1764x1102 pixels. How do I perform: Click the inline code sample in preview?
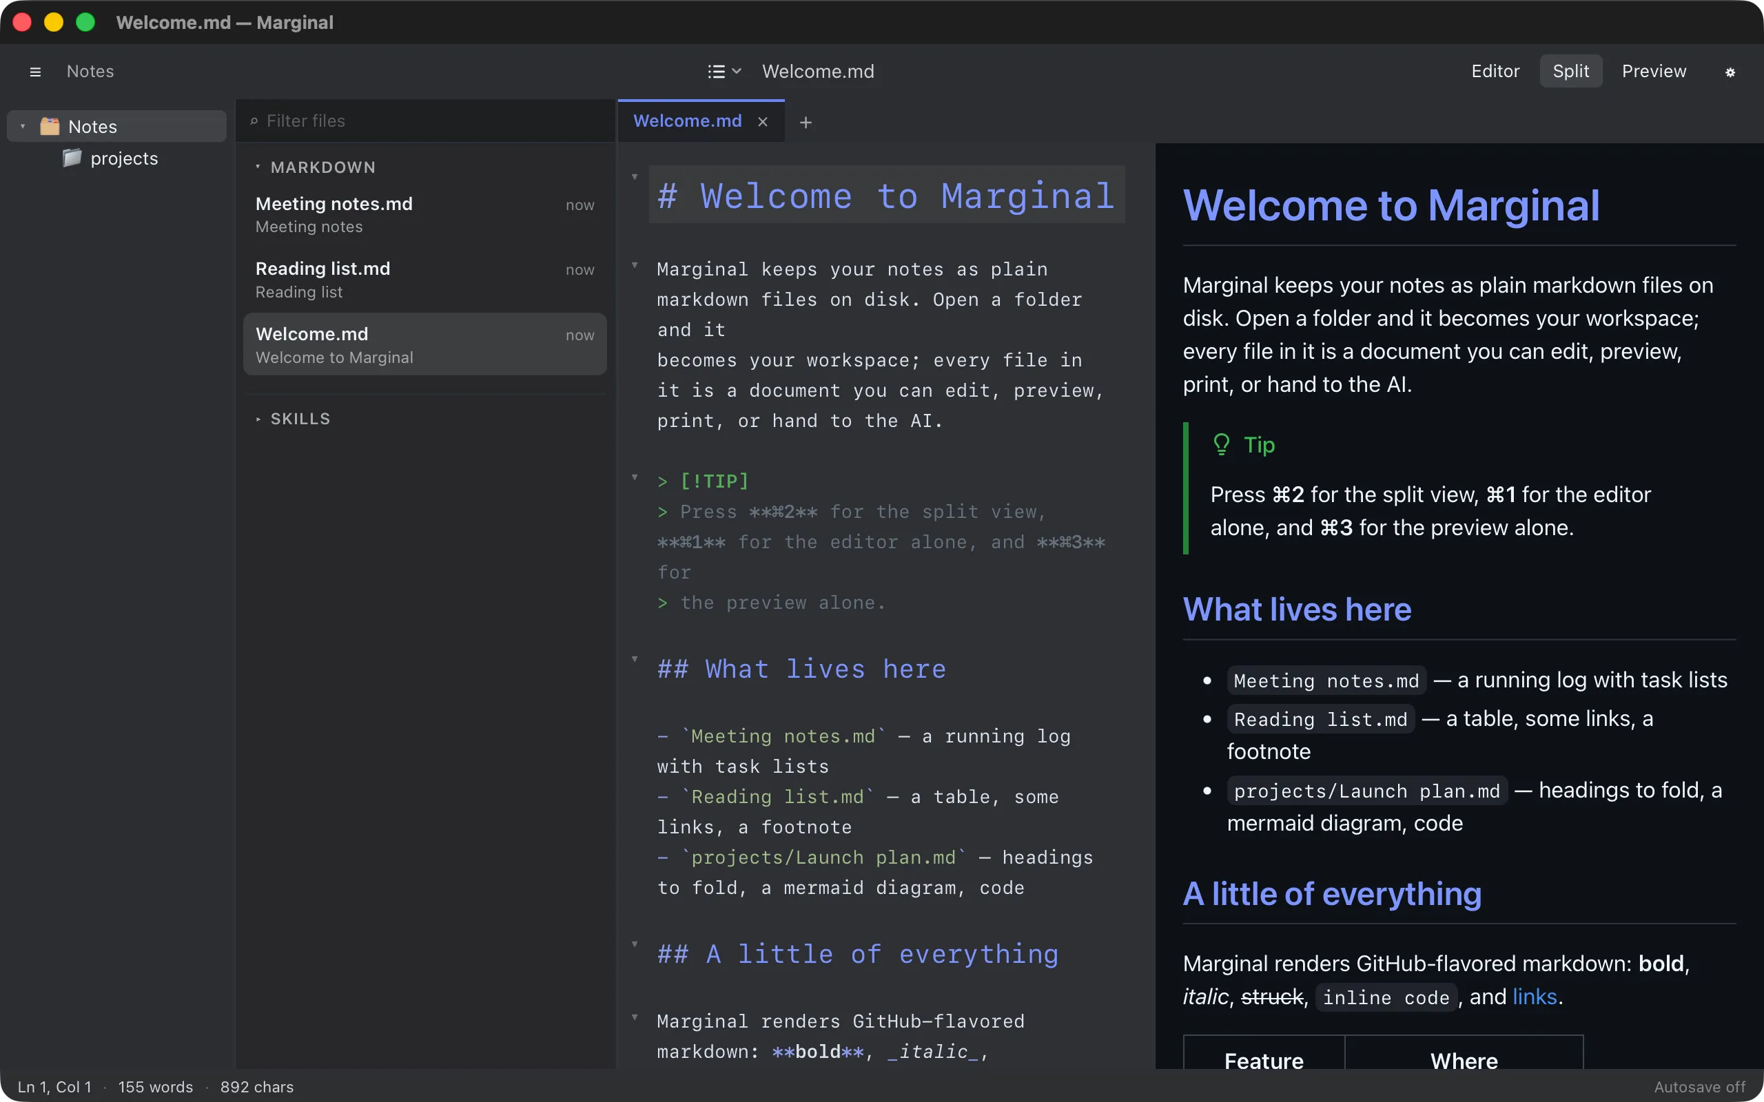coord(1386,997)
